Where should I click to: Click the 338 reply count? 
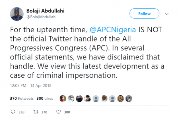(x=21, y=112)
